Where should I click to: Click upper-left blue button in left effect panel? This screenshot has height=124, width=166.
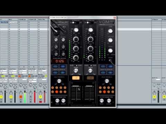[x=55, y=66]
